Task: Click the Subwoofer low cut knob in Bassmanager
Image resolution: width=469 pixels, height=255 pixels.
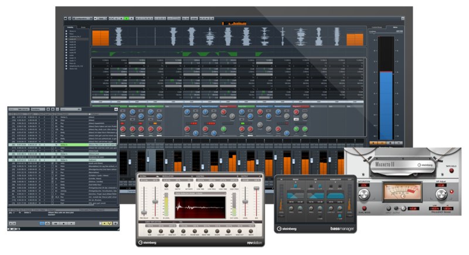Action: (x=331, y=208)
